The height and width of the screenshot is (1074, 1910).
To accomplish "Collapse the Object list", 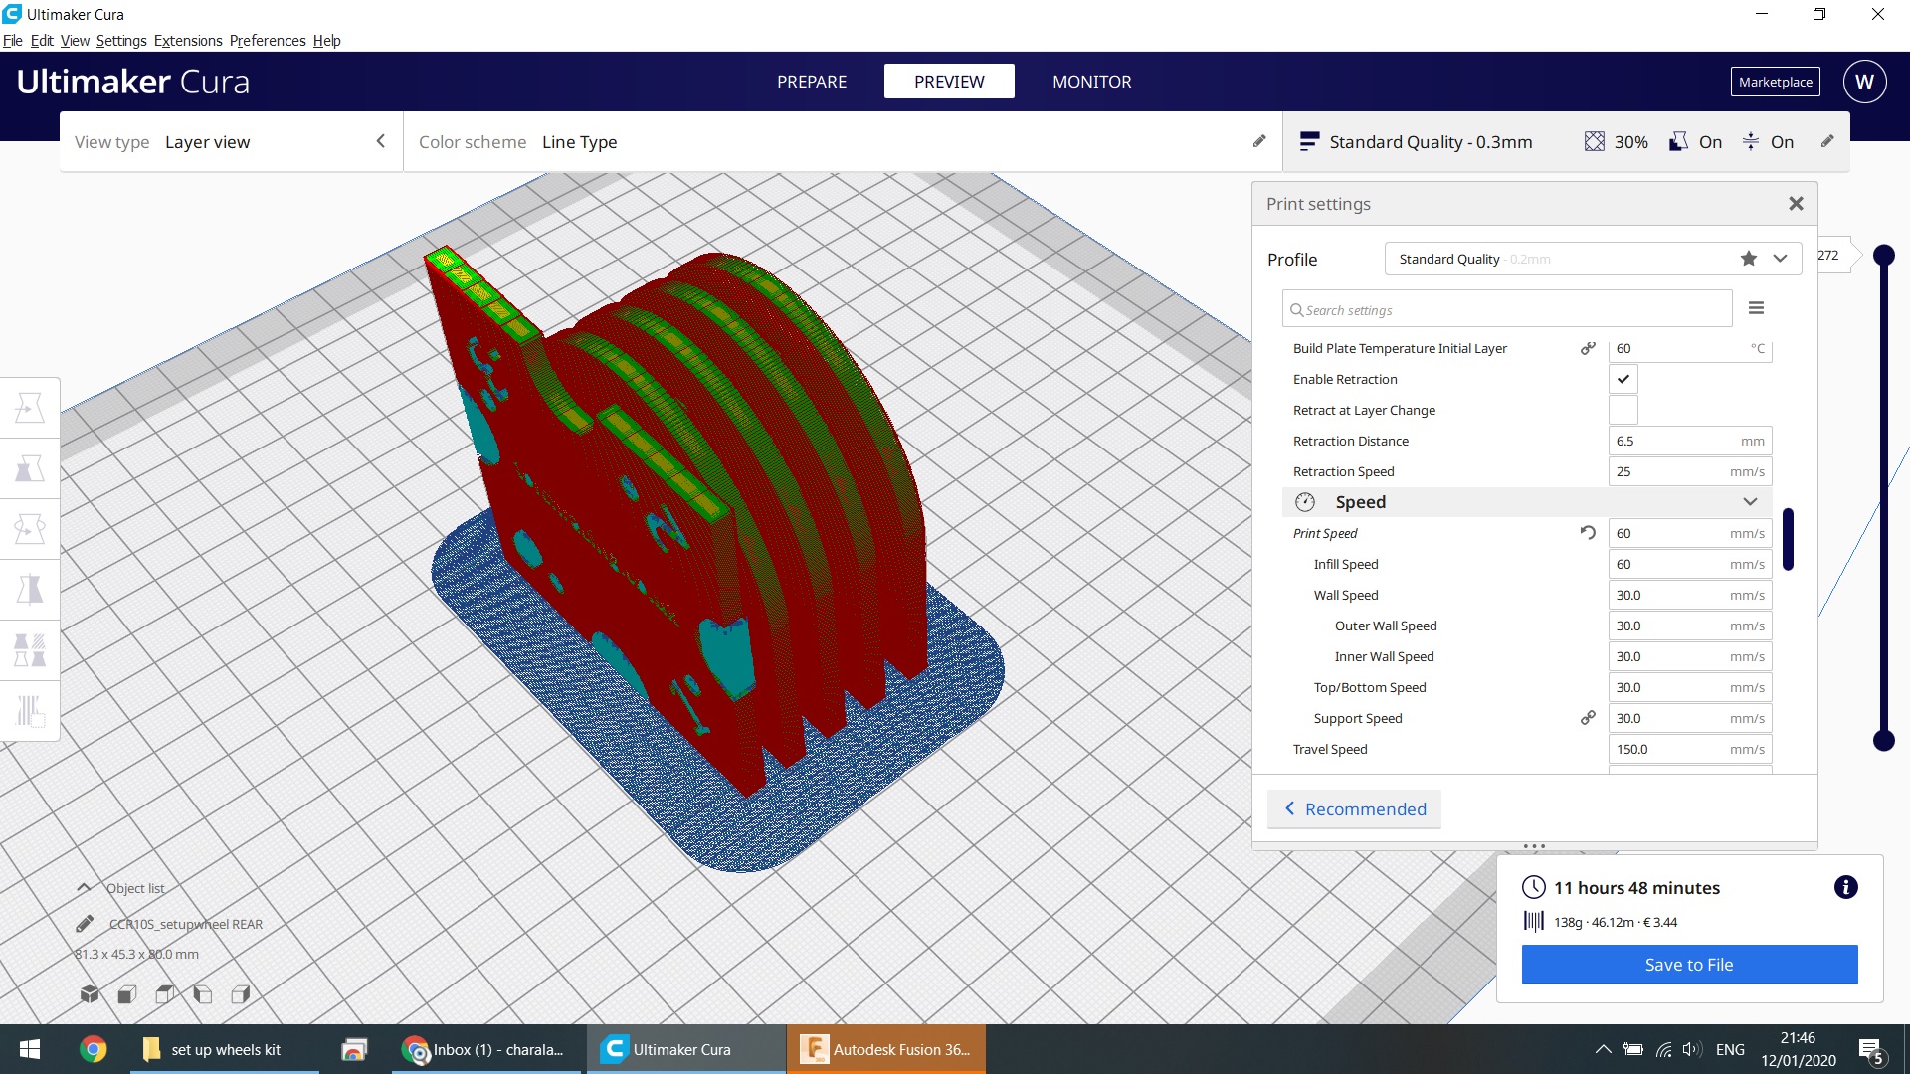I will tap(85, 887).
